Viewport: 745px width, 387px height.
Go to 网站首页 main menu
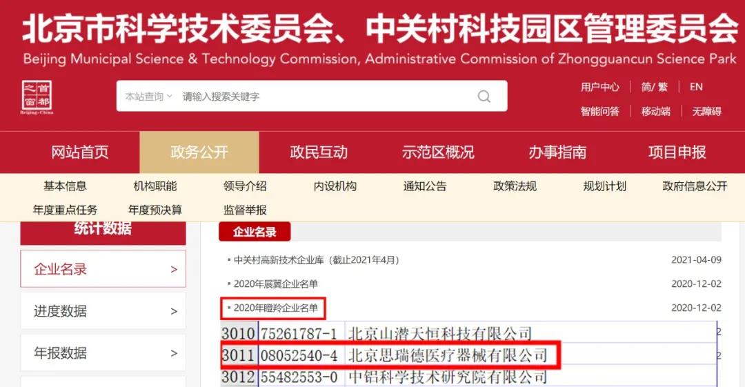[x=80, y=152]
